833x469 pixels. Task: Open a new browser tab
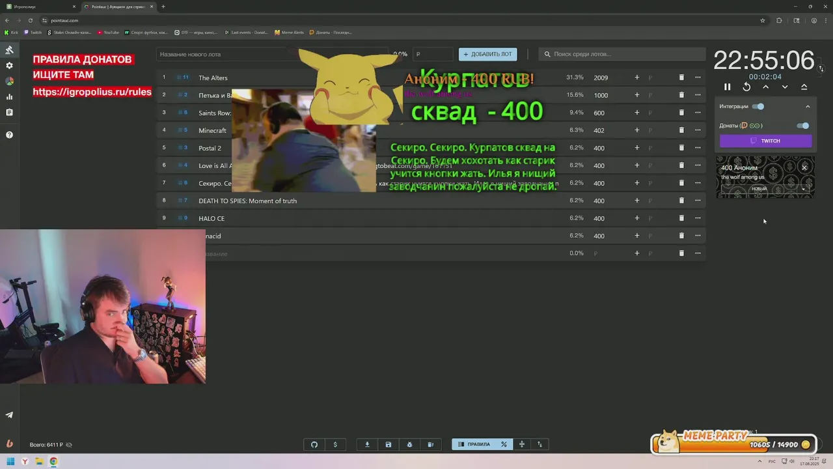click(x=163, y=7)
